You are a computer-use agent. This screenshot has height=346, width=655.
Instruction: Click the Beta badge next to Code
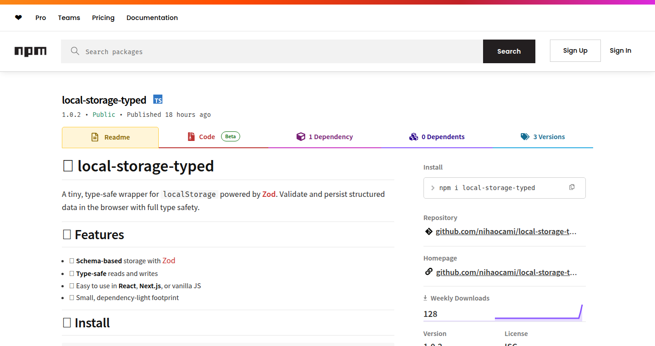pos(231,136)
